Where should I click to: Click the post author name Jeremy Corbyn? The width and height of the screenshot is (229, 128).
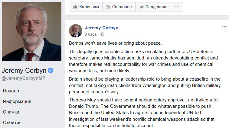point(101,28)
